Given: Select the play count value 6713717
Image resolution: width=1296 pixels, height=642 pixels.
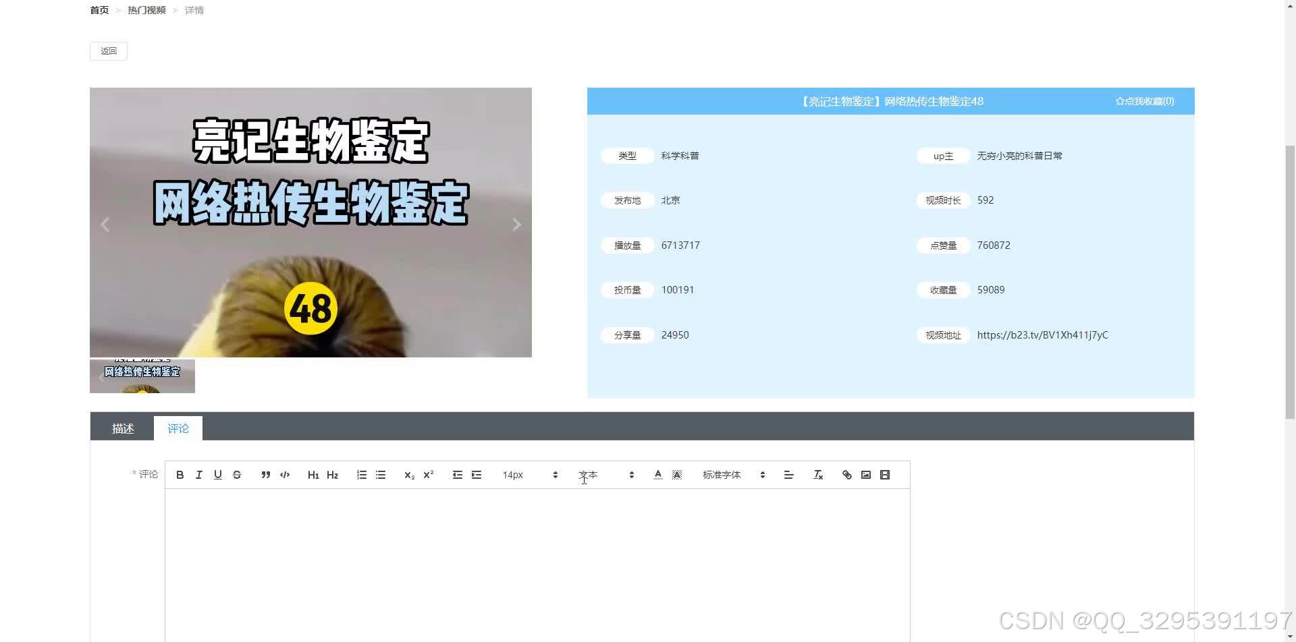Looking at the screenshot, I should point(680,245).
